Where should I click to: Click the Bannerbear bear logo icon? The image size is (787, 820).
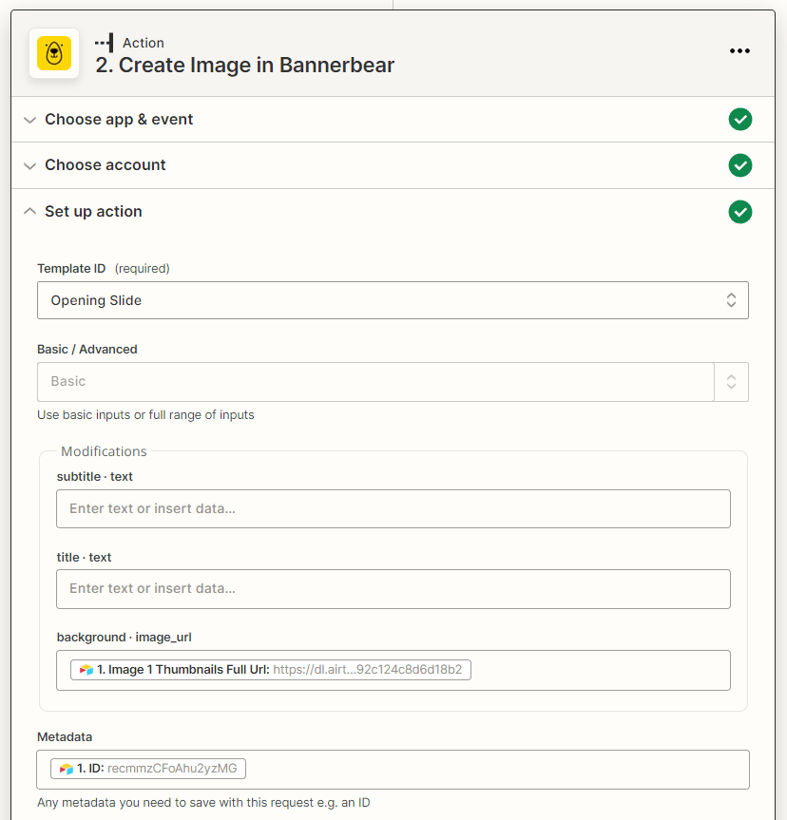pos(53,53)
